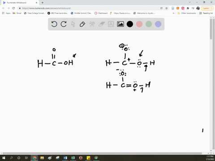Viewport: 215px width, 161px height.
Task: Set pen color to green
Action: tap(149, 24)
